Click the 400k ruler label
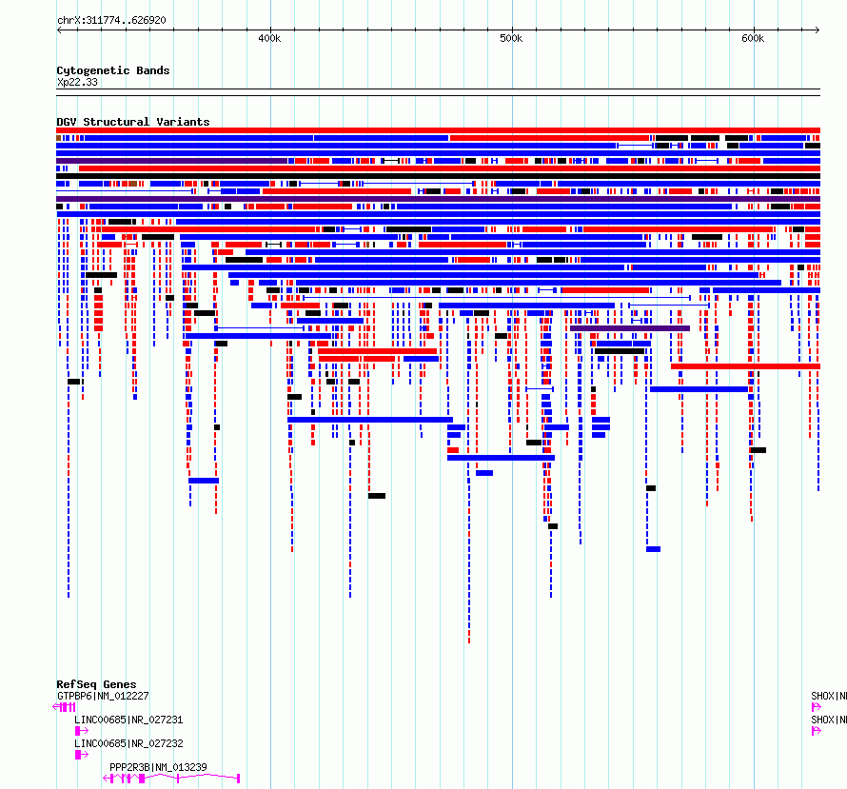Image resolution: width=847 pixels, height=789 pixels. [269, 38]
